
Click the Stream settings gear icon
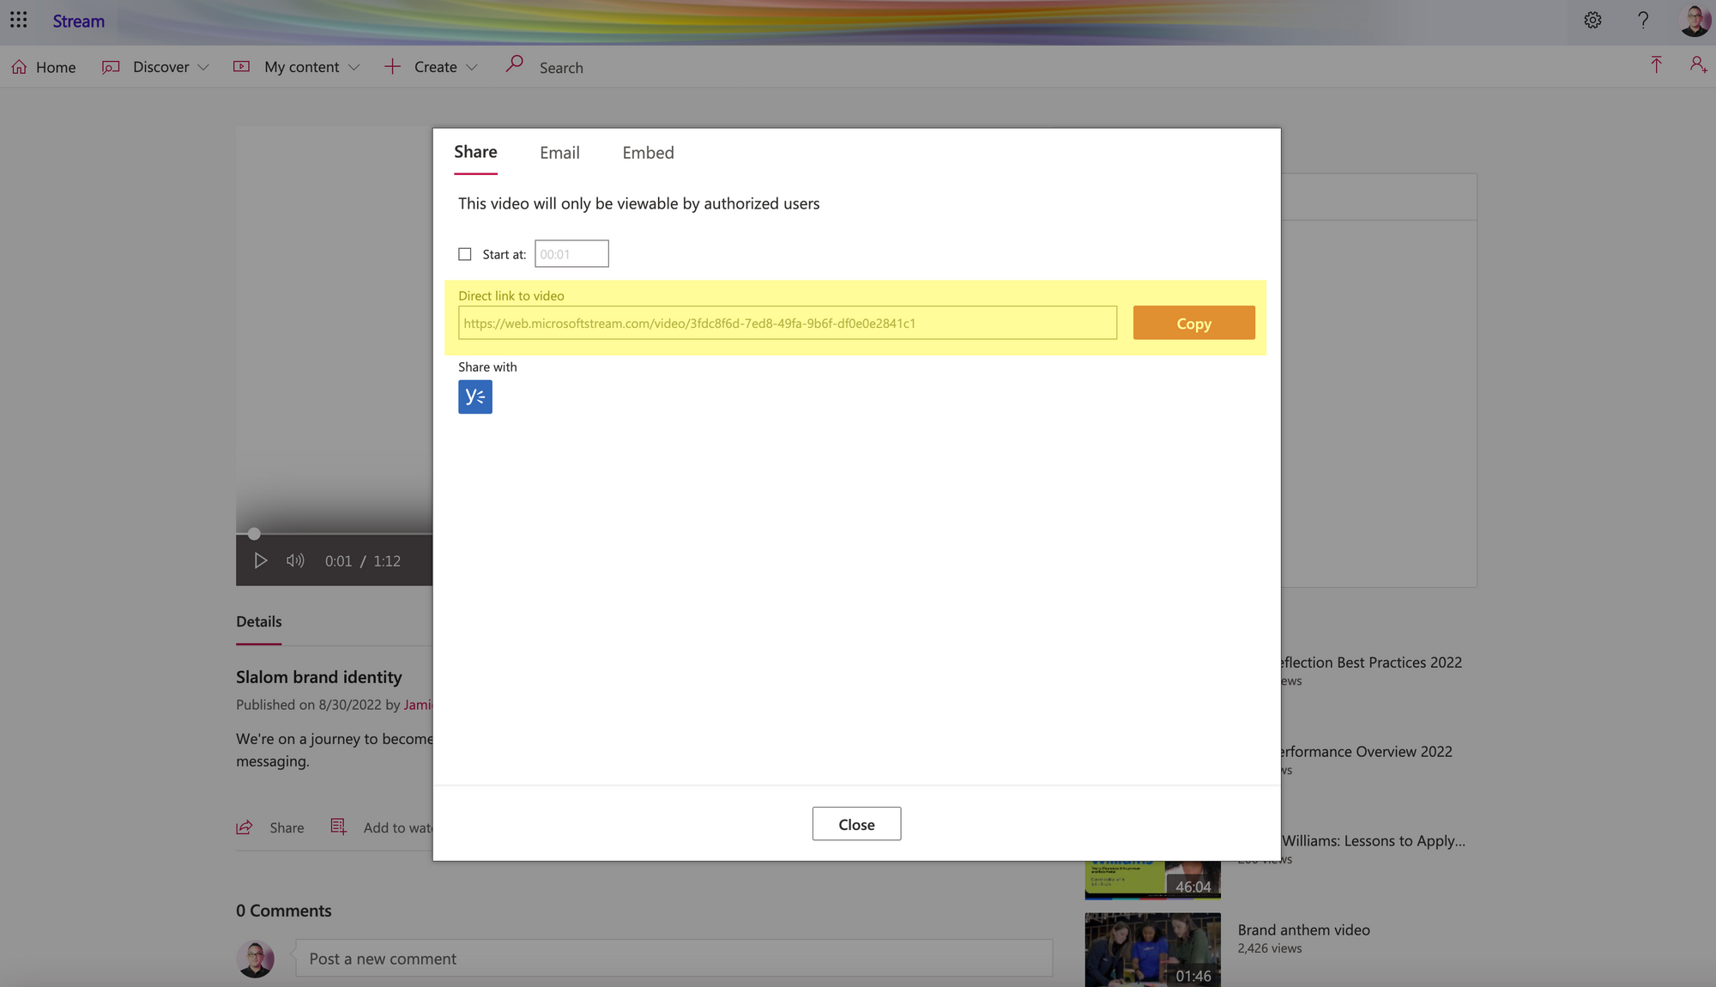(1591, 21)
